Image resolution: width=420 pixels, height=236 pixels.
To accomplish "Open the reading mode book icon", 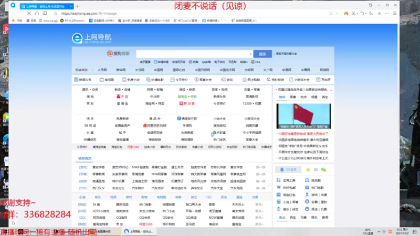I will click(45, 14).
